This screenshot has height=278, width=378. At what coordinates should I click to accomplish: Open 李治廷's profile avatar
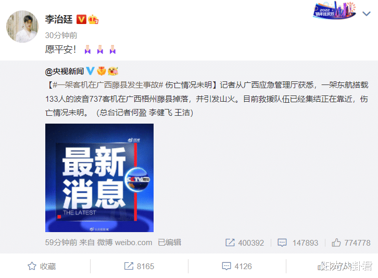[22, 27]
